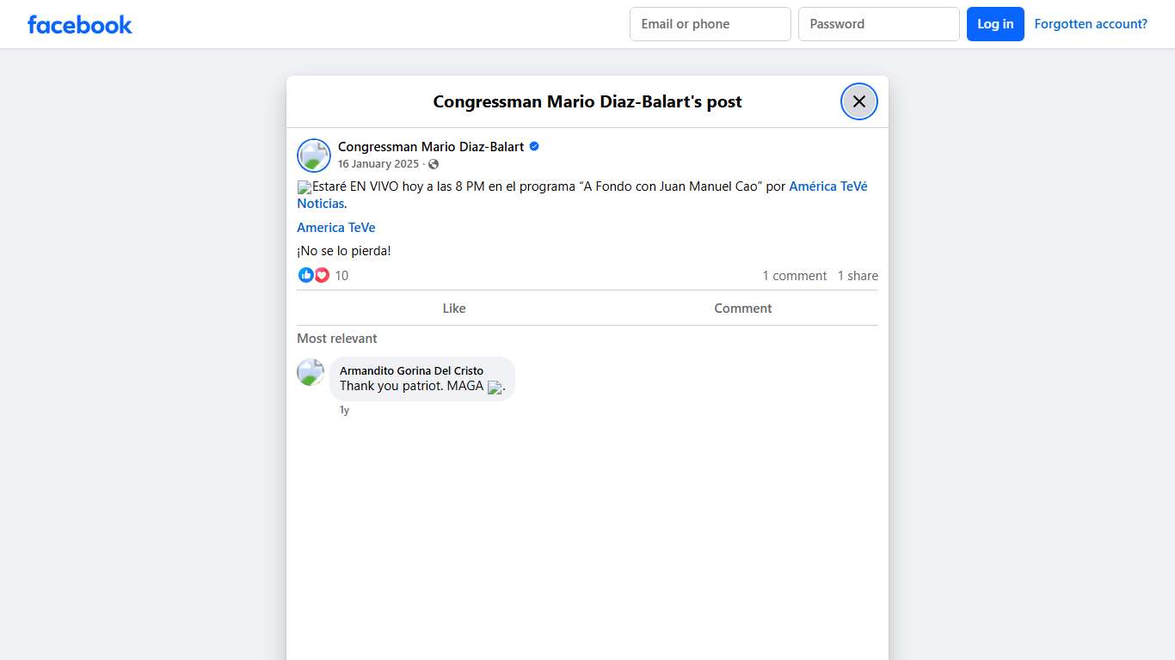The height and width of the screenshot is (660, 1175).
Task: Close the post dialog
Action: [858, 101]
